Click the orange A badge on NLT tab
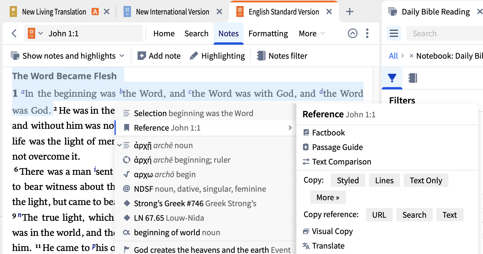Image resolution: width=483 pixels, height=254 pixels. click(95, 12)
